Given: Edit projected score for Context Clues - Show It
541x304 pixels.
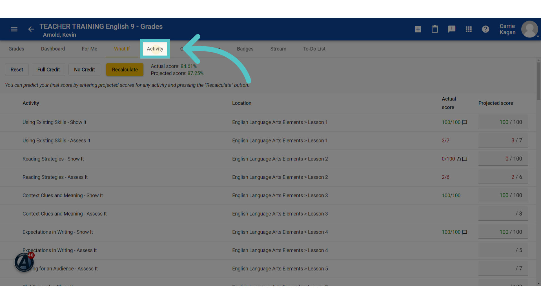Looking at the screenshot, I should (503, 195).
